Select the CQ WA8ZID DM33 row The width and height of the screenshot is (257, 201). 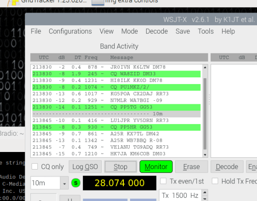[x=117, y=74]
